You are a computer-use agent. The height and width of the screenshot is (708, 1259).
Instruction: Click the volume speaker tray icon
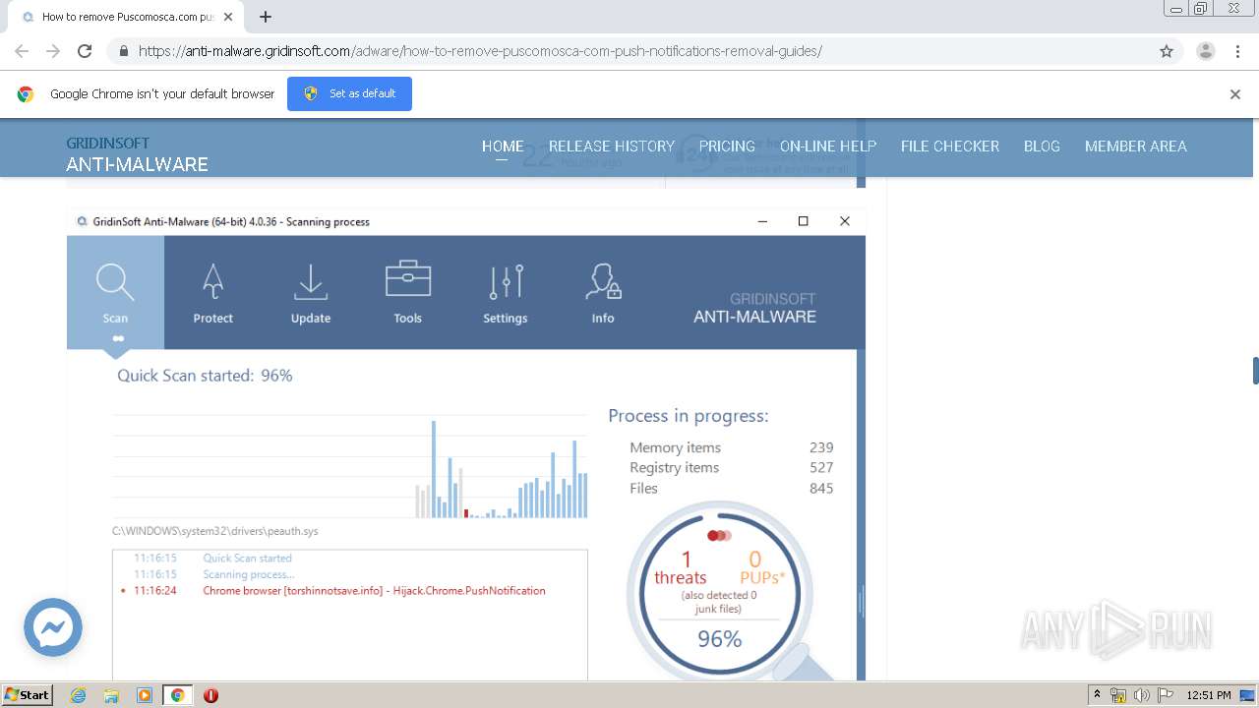pyautogui.click(x=1141, y=695)
